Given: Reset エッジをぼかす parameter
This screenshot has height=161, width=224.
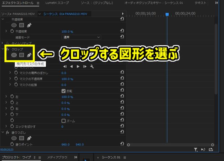Looking at the screenshot, I should pos(122,126).
